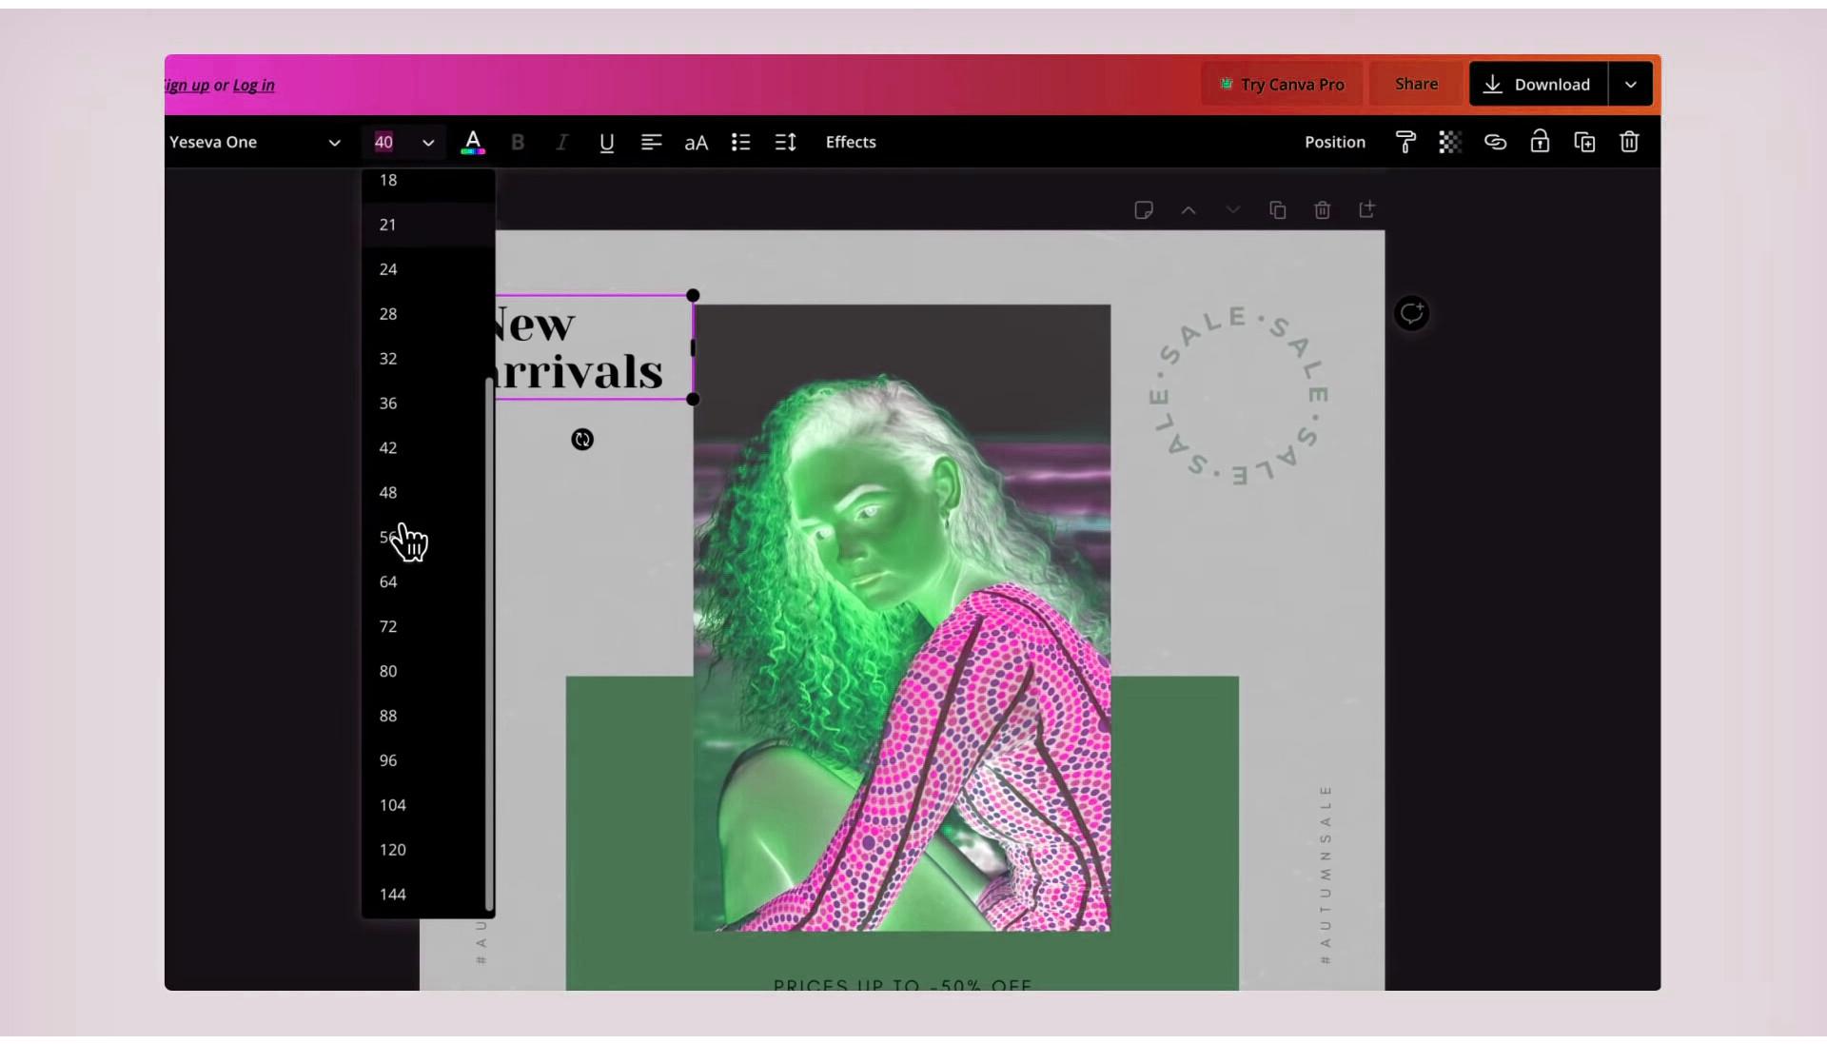Select the right vertical #AUTUMNSALE text
Image resolution: width=1827 pixels, height=1044 pixels.
(x=1326, y=875)
